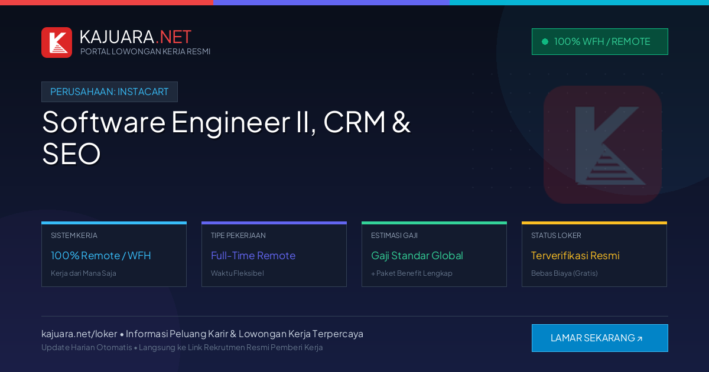This screenshot has width=709, height=372.
Task: Click the 100% WFH / REMOTE badge
Action: click(600, 41)
